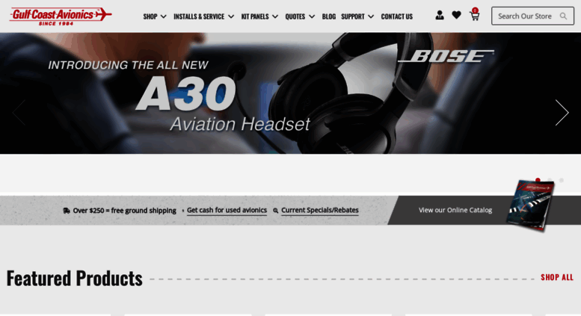The image size is (581, 316).
Task: Select the third carousel dot
Action: [x=562, y=180]
